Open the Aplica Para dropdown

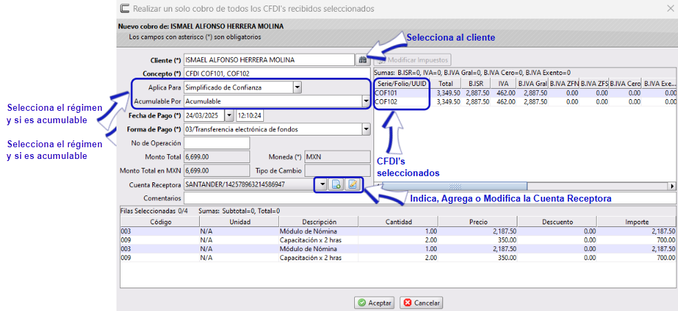[x=297, y=87]
